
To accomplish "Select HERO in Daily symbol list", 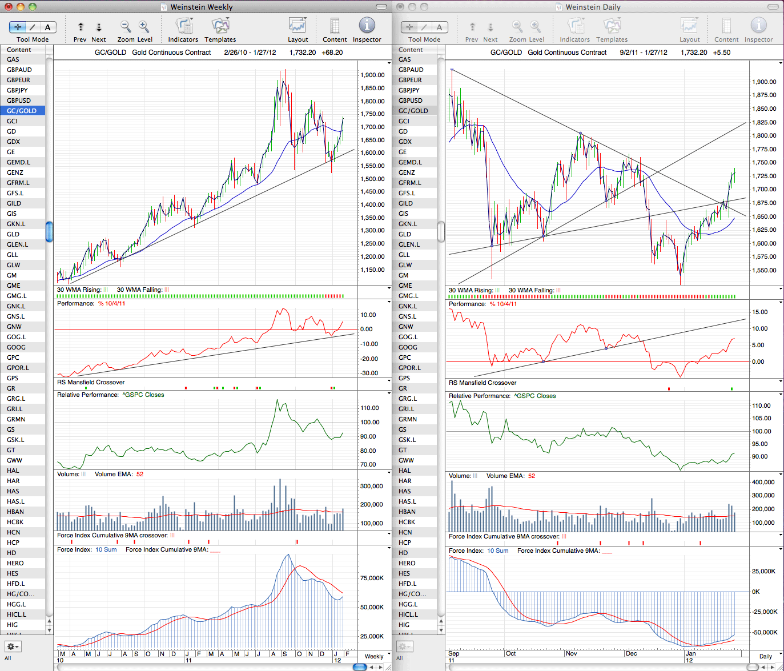I will [x=415, y=563].
